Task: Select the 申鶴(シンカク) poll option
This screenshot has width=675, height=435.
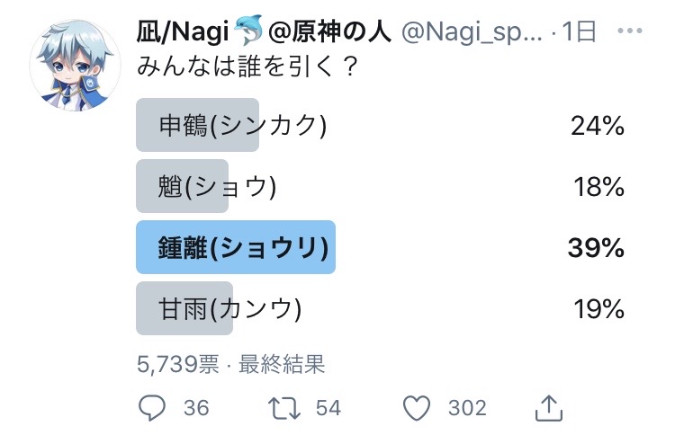Action: click(x=243, y=125)
